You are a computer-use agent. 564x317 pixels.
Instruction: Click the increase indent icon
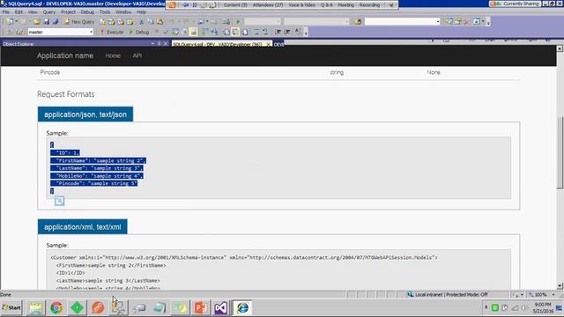(287, 32)
